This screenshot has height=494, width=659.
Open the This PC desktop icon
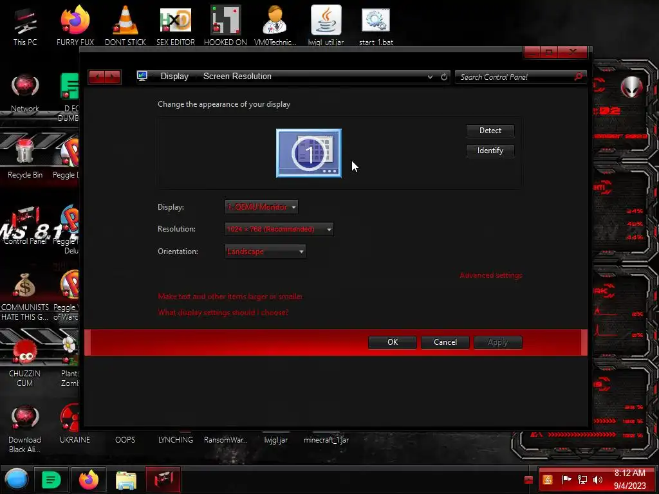(x=25, y=26)
